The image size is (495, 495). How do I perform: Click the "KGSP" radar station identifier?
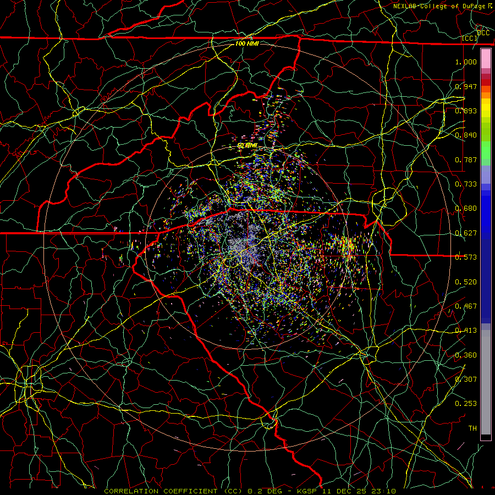307,491
